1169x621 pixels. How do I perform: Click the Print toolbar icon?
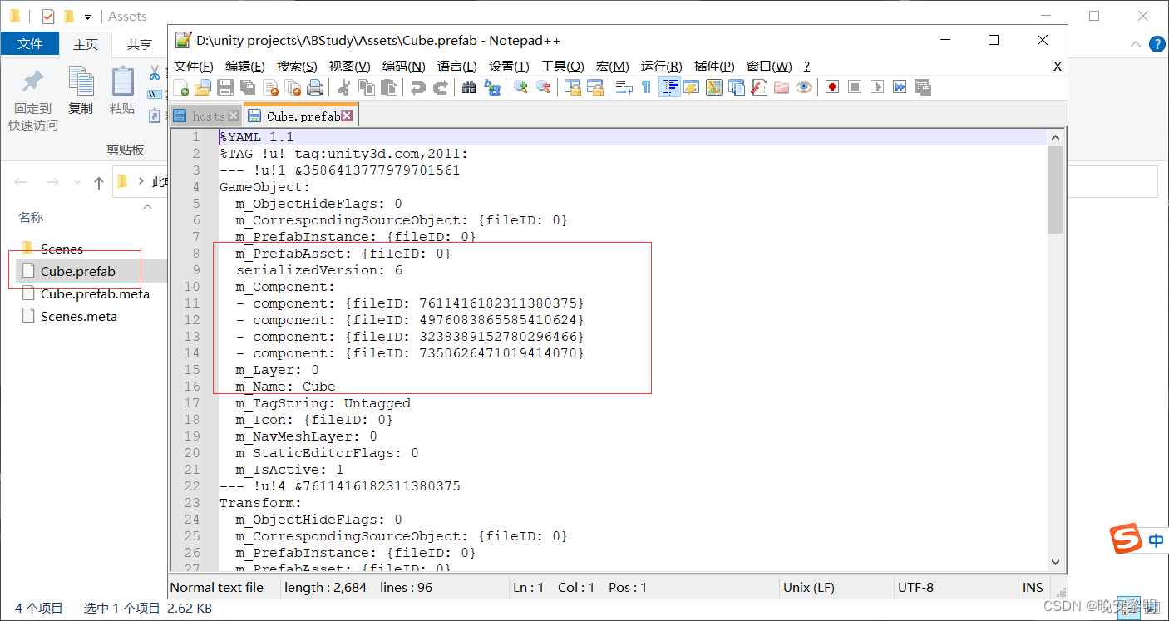(315, 87)
